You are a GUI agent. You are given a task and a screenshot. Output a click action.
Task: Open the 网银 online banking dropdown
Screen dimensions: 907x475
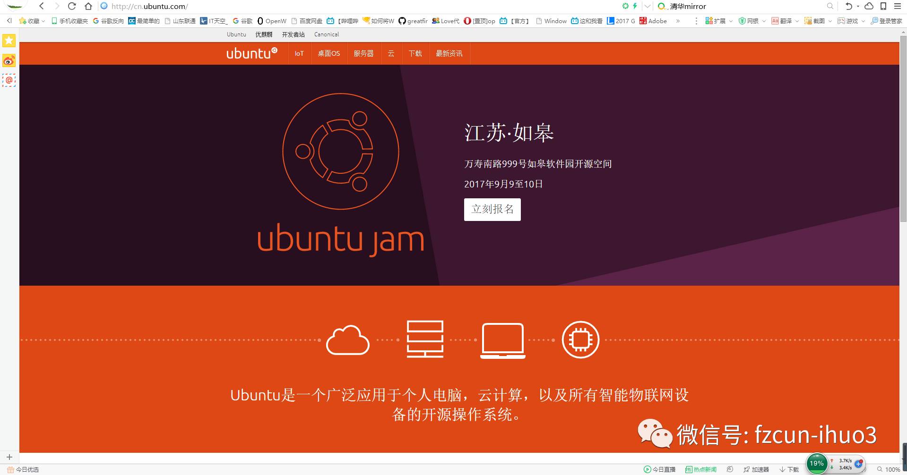pyautogui.click(x=752, y=21)
